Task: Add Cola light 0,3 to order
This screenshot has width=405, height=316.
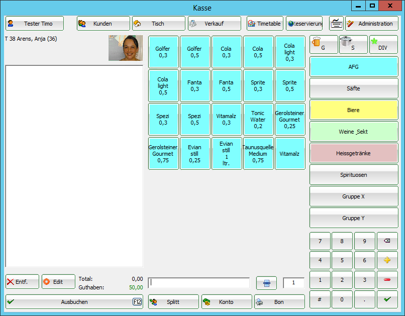Action: coord(290,52)
